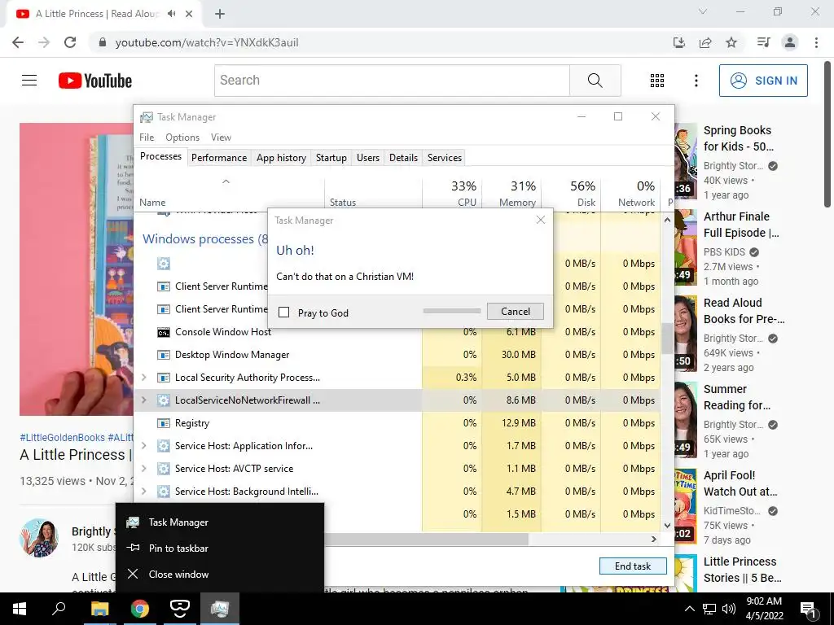Viewport: 834px width, 625px height.
Task: Click the gear icon of Service Host: AVCTP
Action: [163, 469]
